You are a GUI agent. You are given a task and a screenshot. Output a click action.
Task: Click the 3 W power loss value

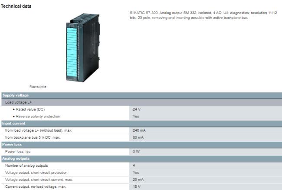pyautogui.click(x=136, y=151)
